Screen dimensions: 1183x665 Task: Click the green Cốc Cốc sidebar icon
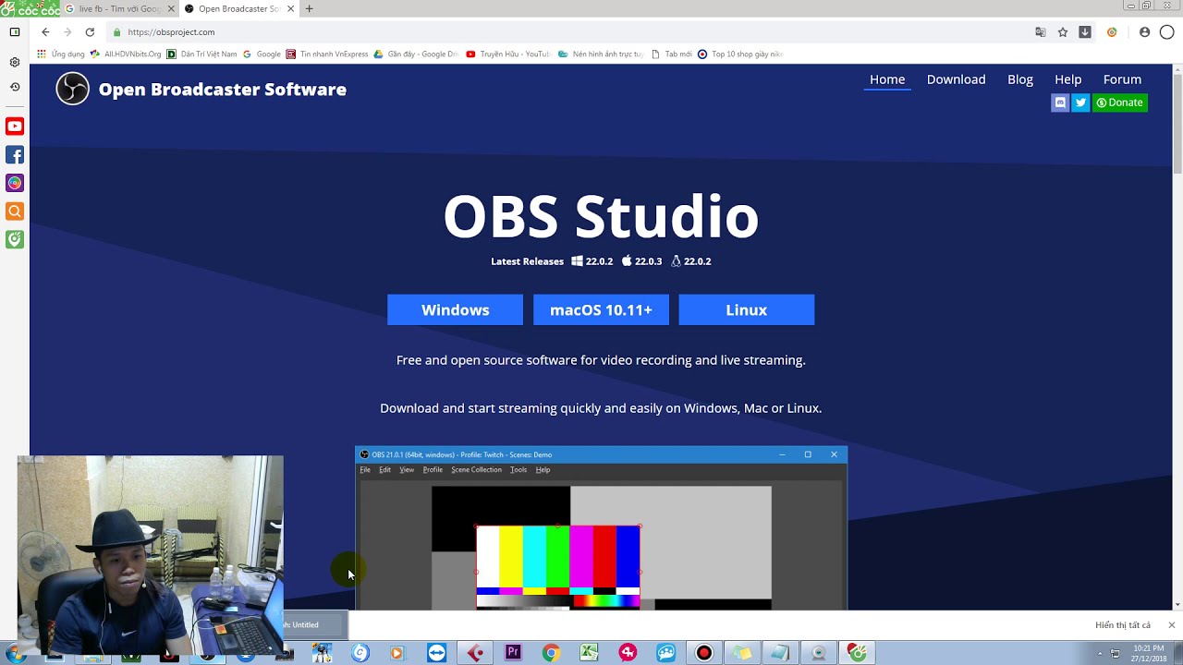tap(15, 239)
